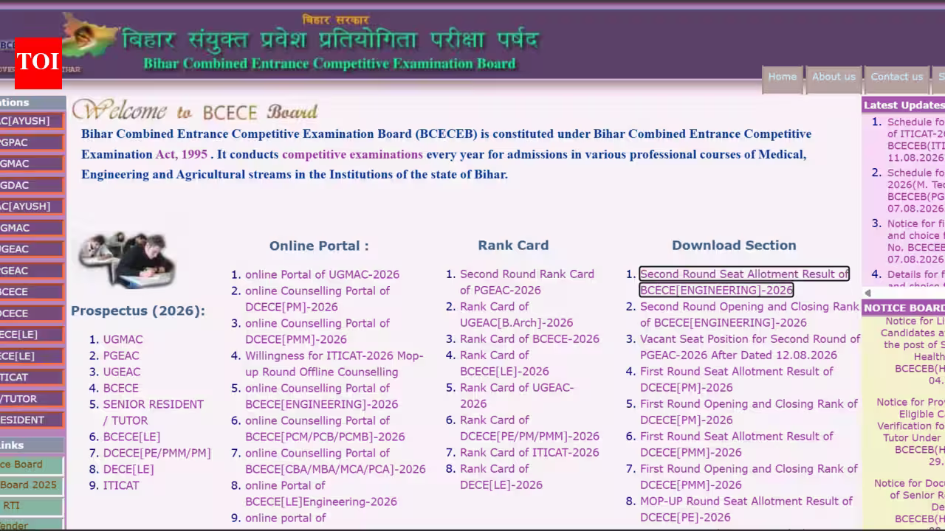
Task: Open Rank Card of ITICAT-2026
Action: [529, 453]
